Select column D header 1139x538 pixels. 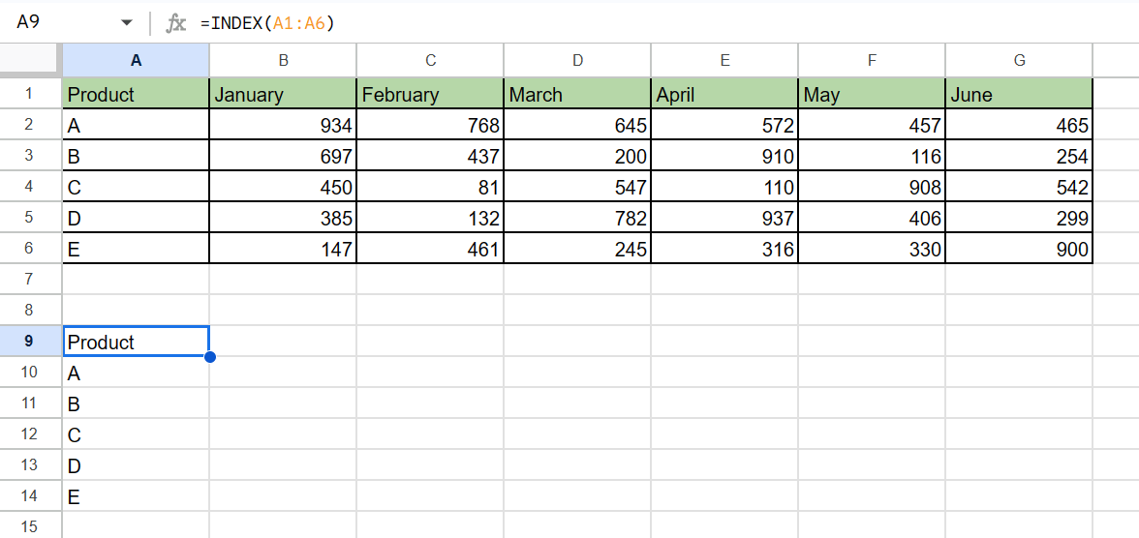click(577, 61)
